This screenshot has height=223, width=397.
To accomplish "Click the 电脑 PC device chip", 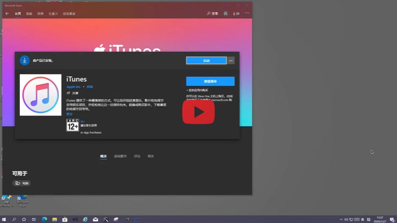I will click(x=22, y=183).
